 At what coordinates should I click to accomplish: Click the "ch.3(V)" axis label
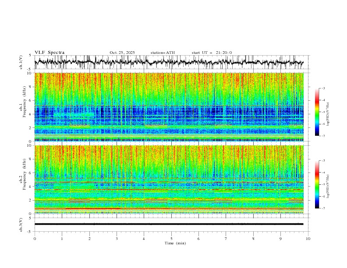click(x=21, y=225)
